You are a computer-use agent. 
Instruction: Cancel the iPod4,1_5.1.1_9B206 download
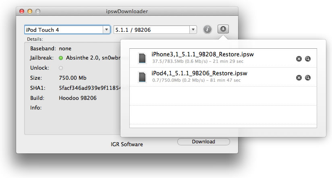coord(299,78)
